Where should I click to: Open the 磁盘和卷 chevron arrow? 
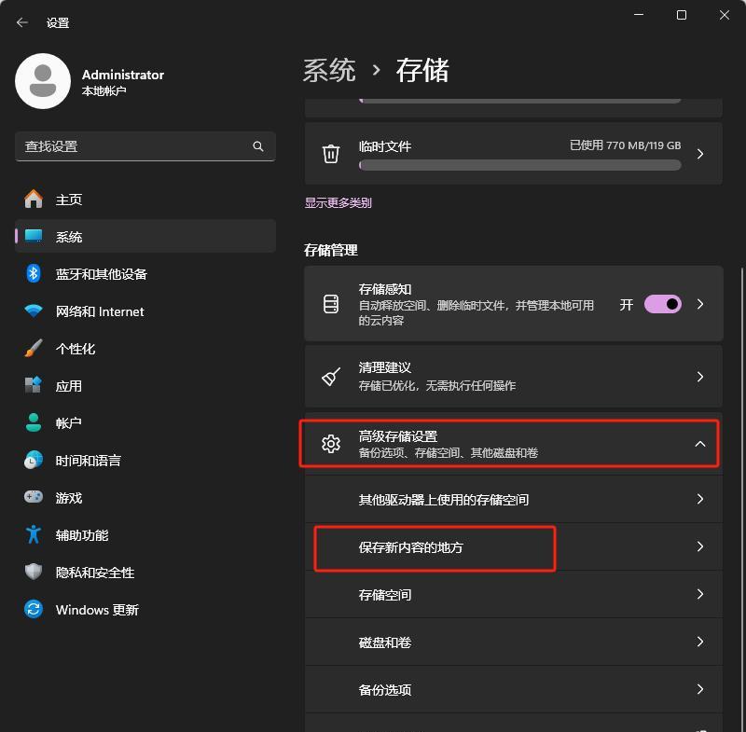[x=700, y=642]
